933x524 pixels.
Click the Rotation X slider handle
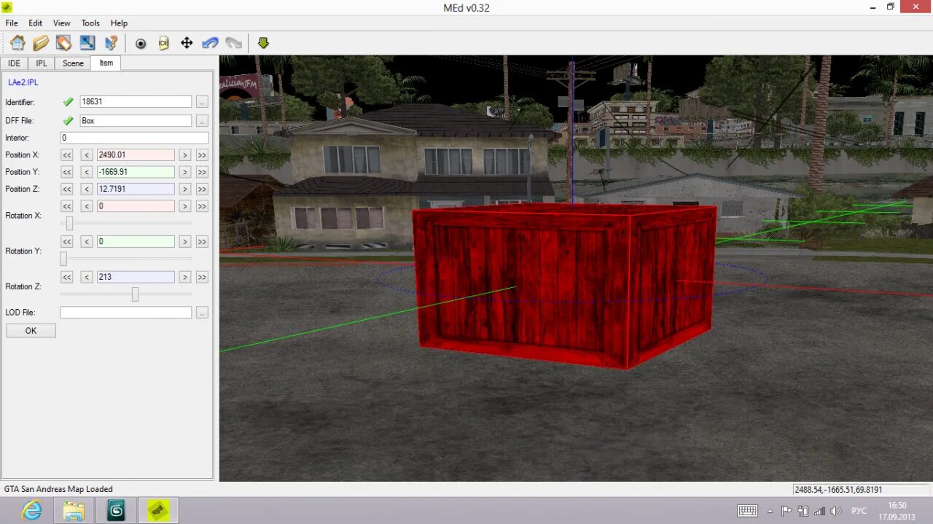pyautogui.click(x=69, y=224)
